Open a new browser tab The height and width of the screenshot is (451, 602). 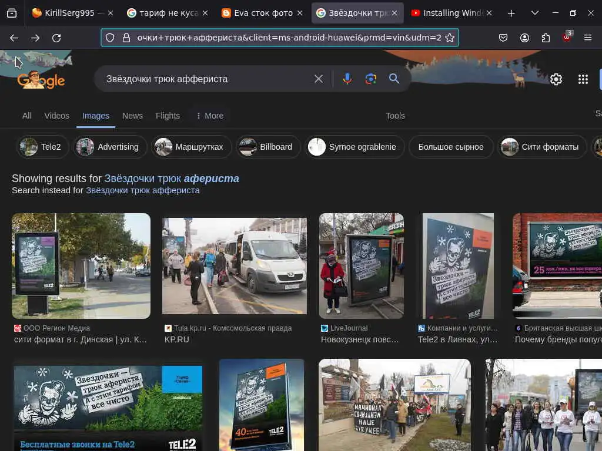point(511,14)
